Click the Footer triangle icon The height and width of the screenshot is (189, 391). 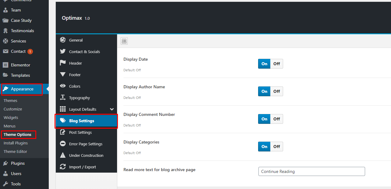pos(63,75)
